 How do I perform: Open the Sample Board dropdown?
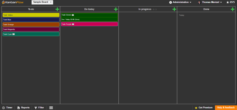pyautogui.click(x=42, y=2)
